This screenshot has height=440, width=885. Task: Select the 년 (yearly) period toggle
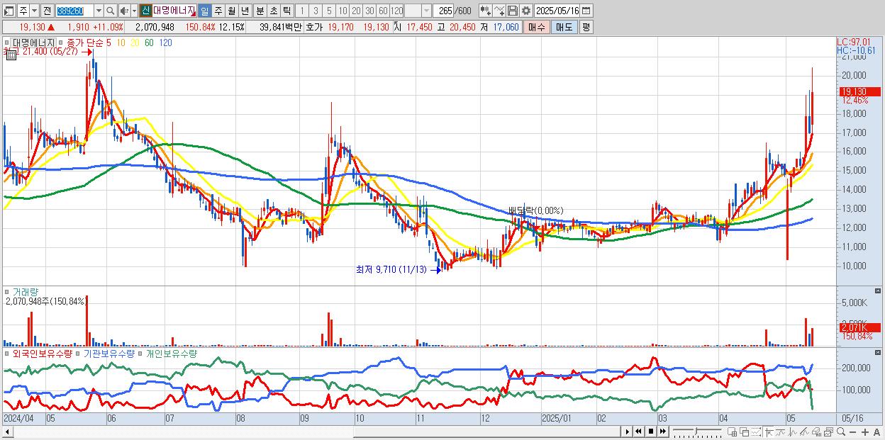click(x=245, y=11)
